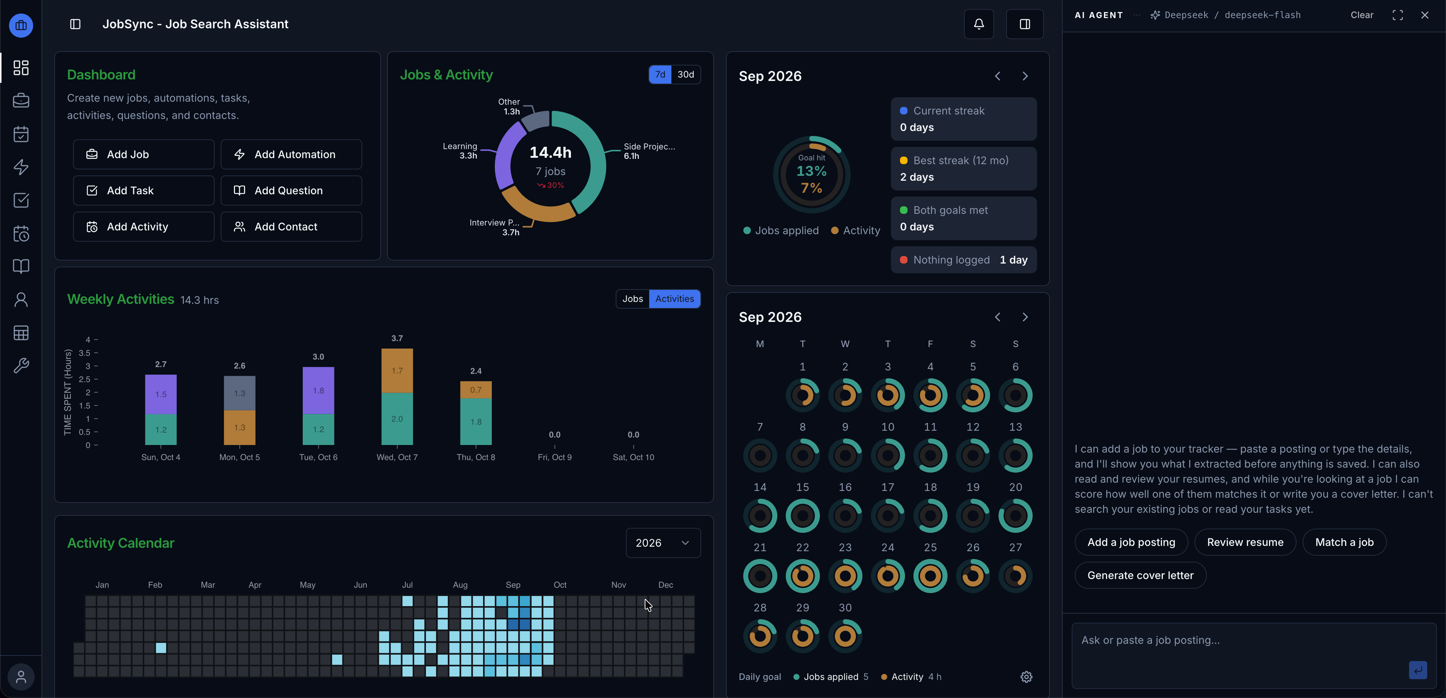
Task: Open the 2026 year dropdown
Action: click(x=663, y=543)
